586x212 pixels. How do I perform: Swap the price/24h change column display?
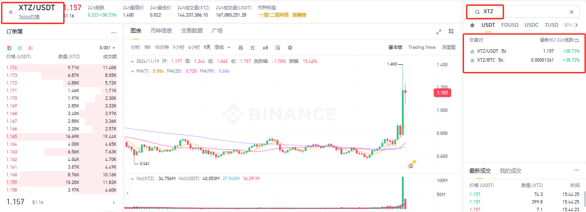point(577,40)
